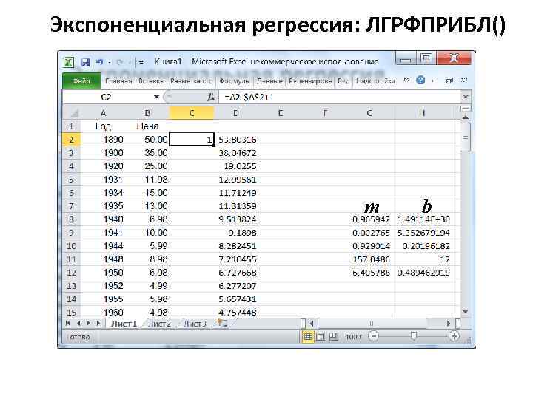Click cell with text Год
Viewport: 533px width, 399px height.
click(103, 126)
